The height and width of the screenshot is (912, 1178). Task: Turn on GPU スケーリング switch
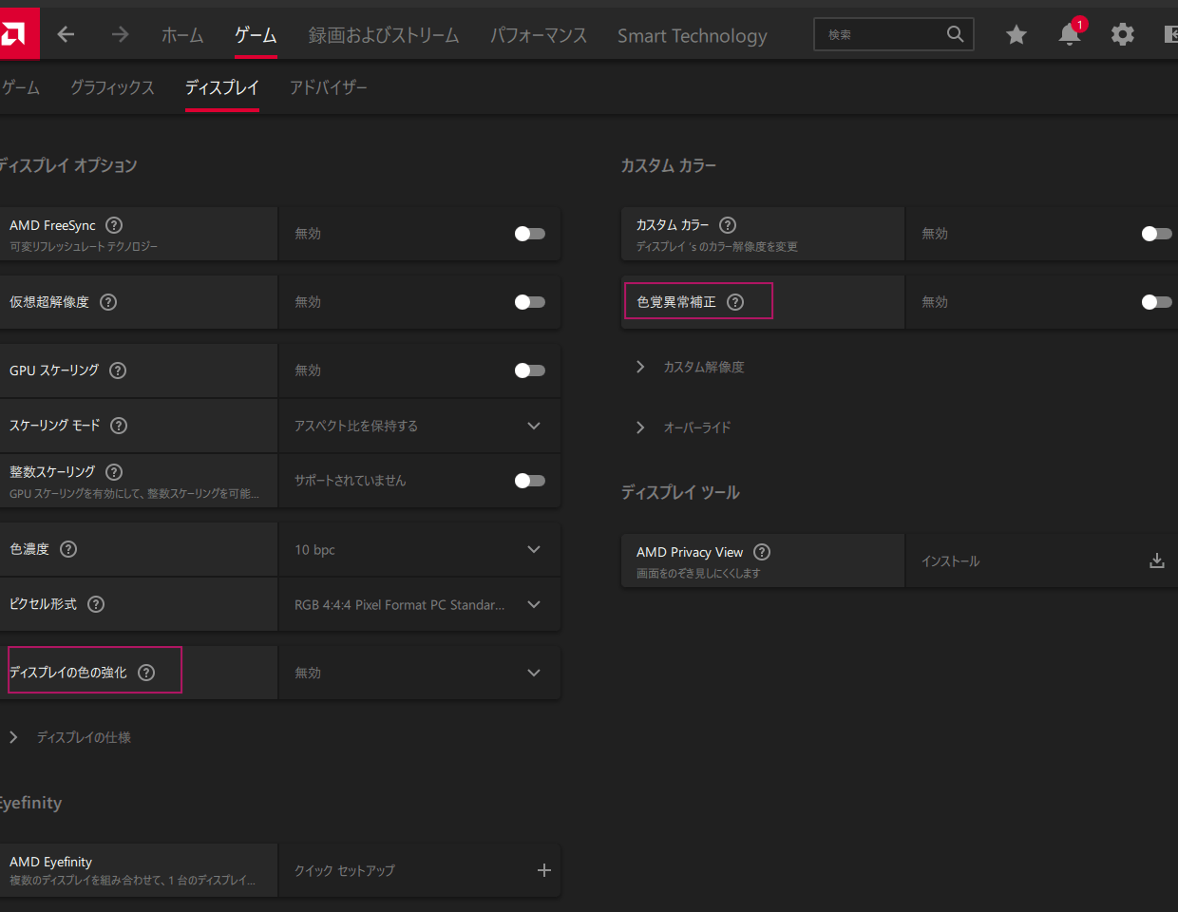coord(530,370)
